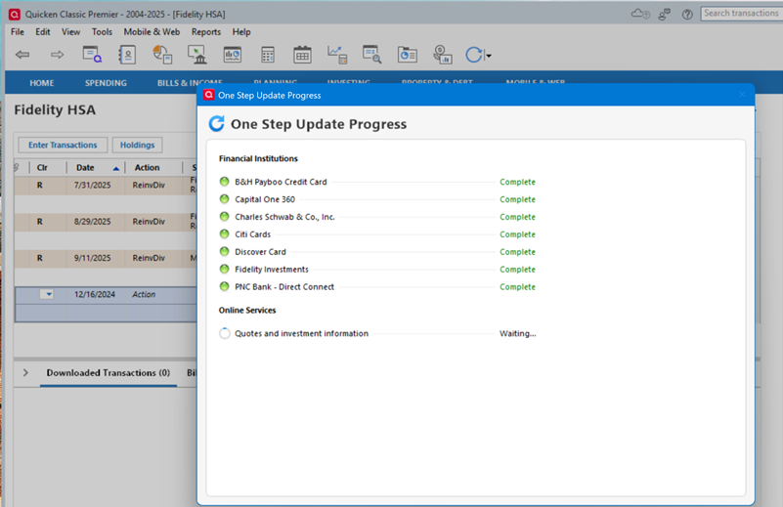Click the Fidelity HSA account title
The image size is (783, 507).
click(55, 109)
